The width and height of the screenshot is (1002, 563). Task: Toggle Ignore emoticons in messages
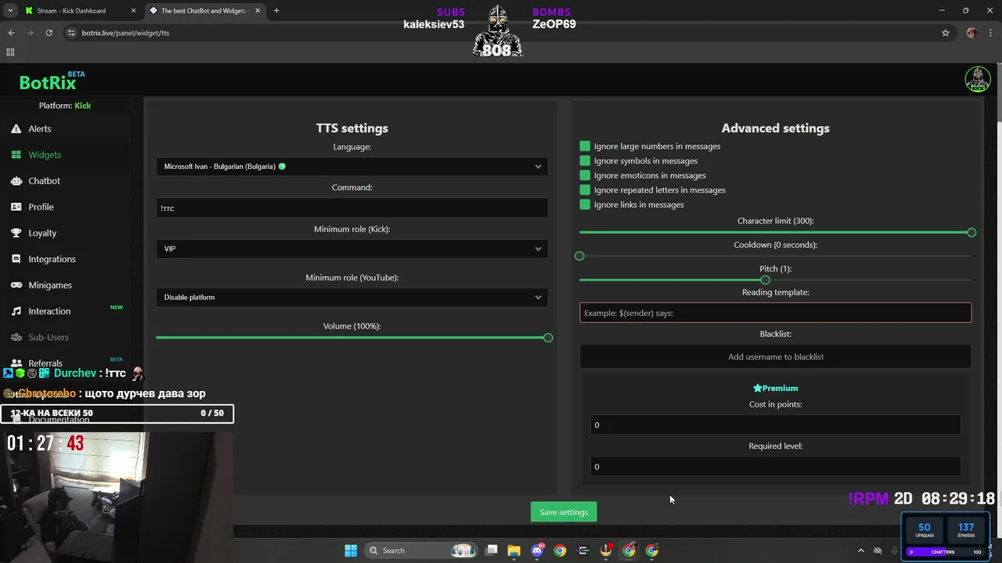585,175
